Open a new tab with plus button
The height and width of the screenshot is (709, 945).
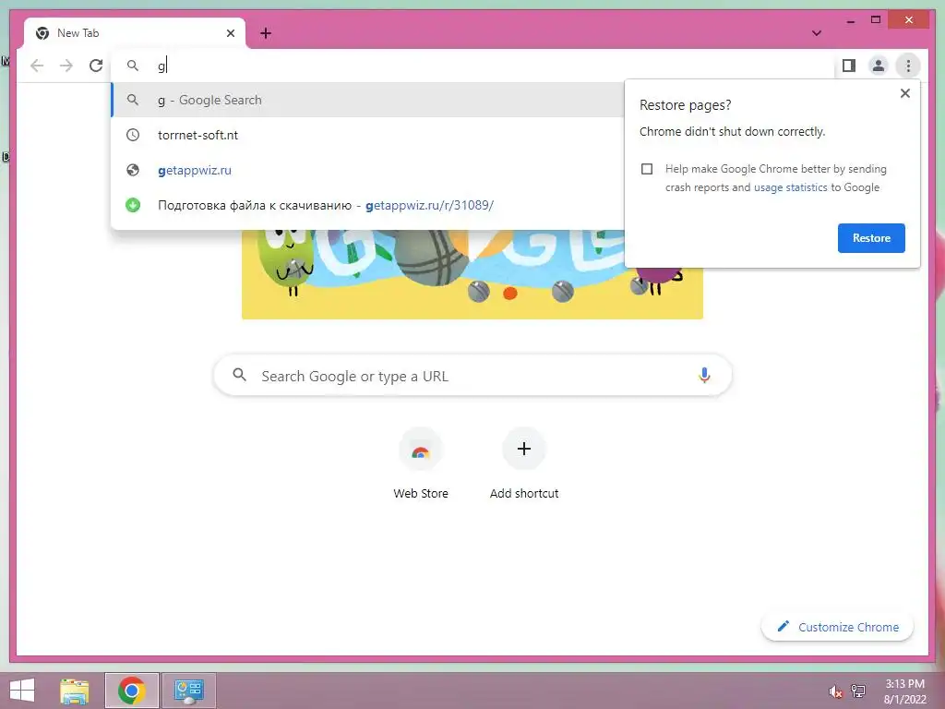coord(266,33)
